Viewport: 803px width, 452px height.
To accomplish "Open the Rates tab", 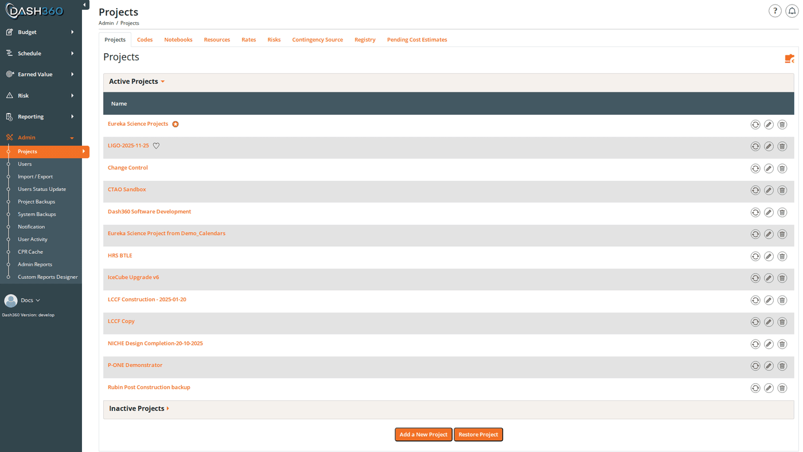I will pos(249,40).
